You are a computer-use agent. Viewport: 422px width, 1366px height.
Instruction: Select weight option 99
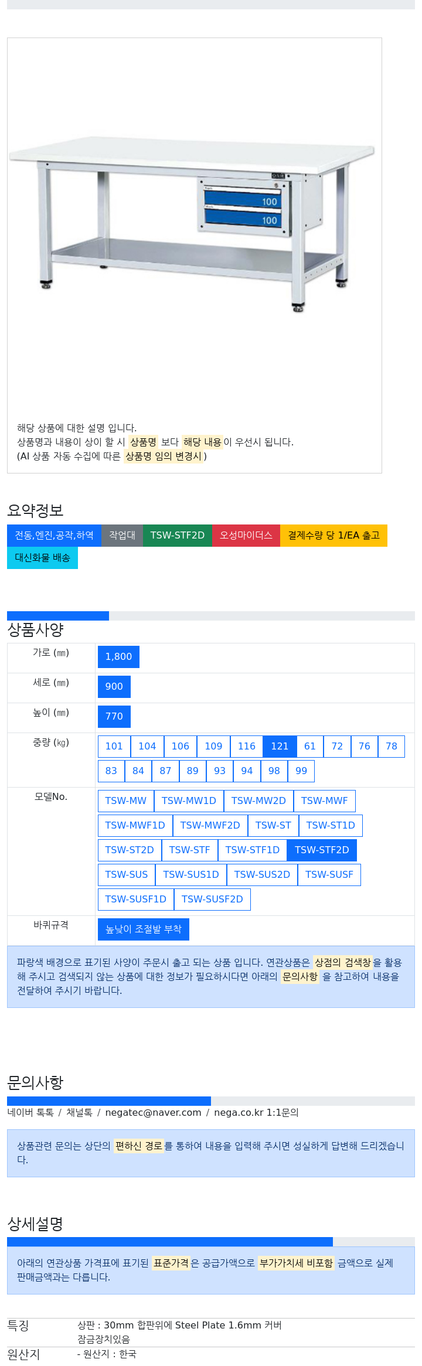point(301,771)
